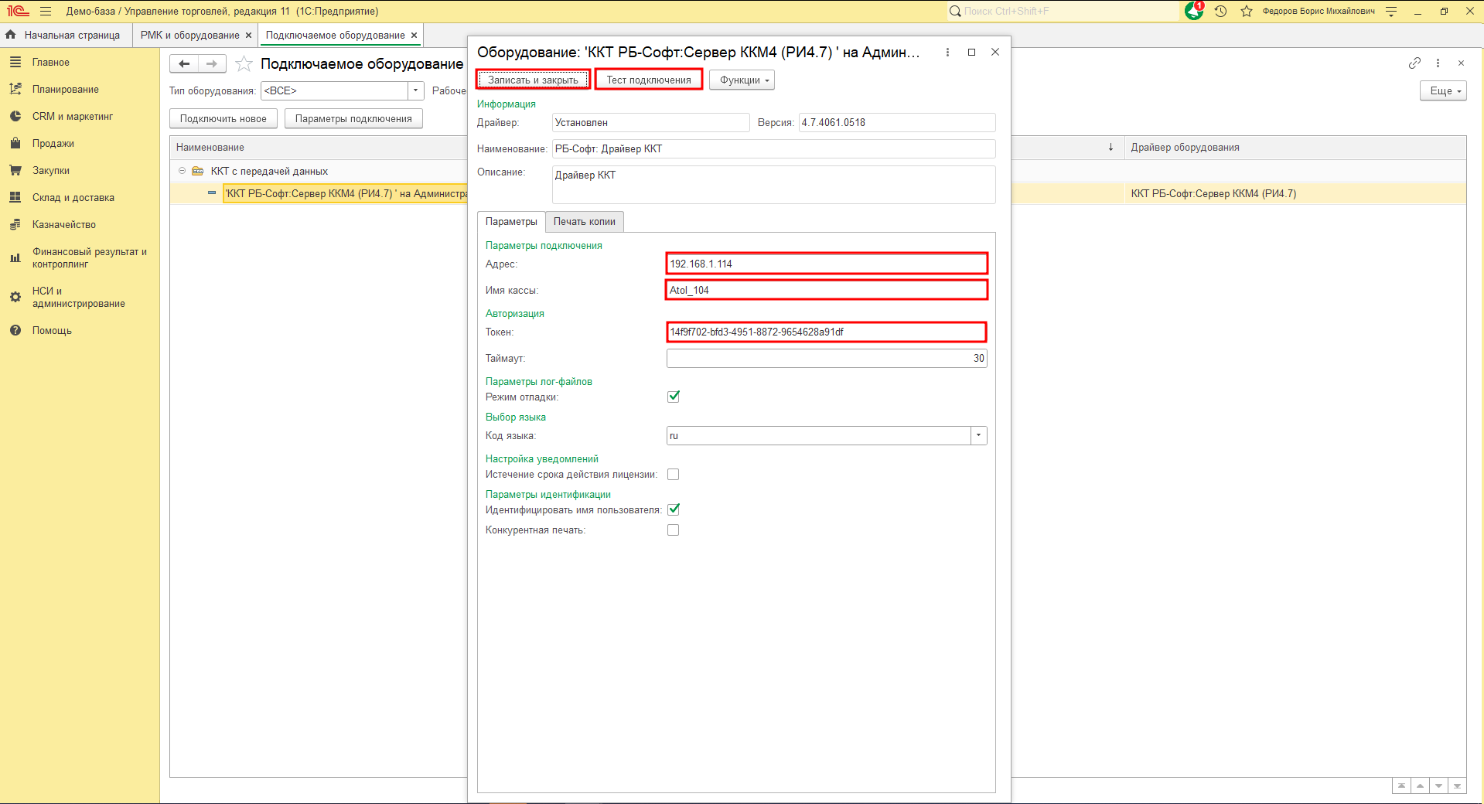1484x804 pixels.
Task: Open the Функции dropdown button
Action: [742, 80]
